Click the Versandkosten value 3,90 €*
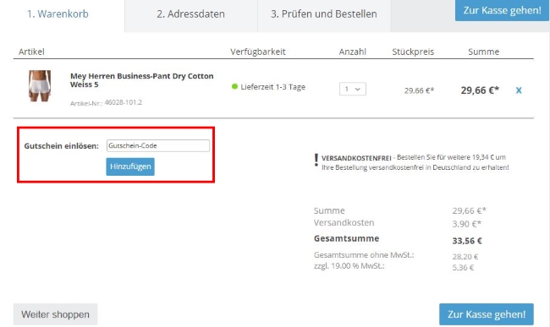Screen dimensions: 550x327 [467, 224]
